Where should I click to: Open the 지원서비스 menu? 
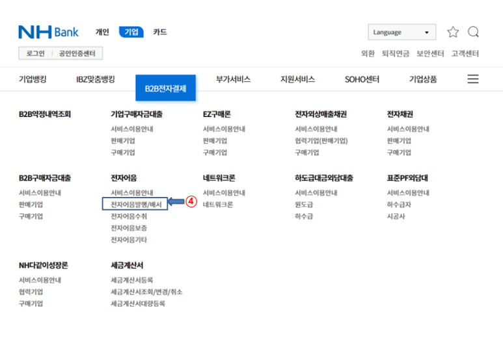tap(297, 79)
